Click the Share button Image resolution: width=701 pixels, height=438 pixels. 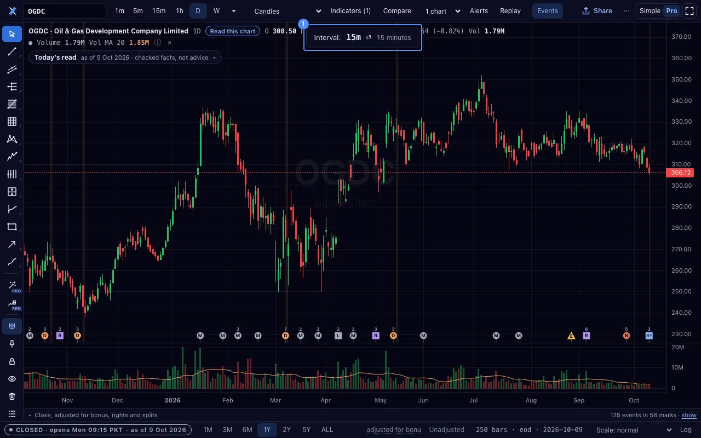597,11
